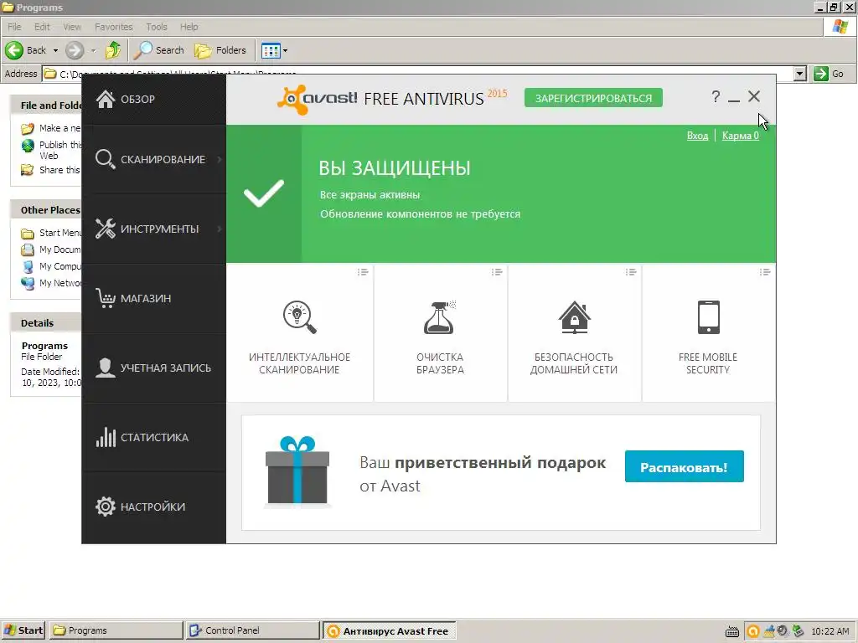Launch Очистка браузера spray bottle icon
The image size is (858, 643).
point(440,317)
